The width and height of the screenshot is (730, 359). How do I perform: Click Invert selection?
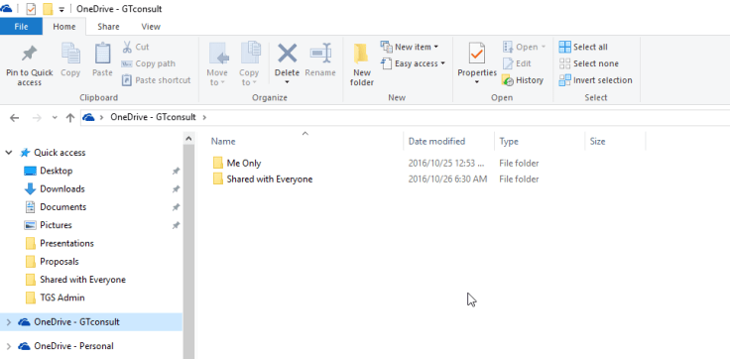click(x=595, y=80)
